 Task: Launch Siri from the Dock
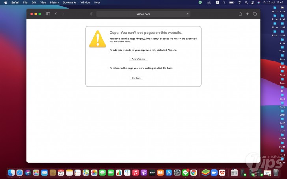28,172
